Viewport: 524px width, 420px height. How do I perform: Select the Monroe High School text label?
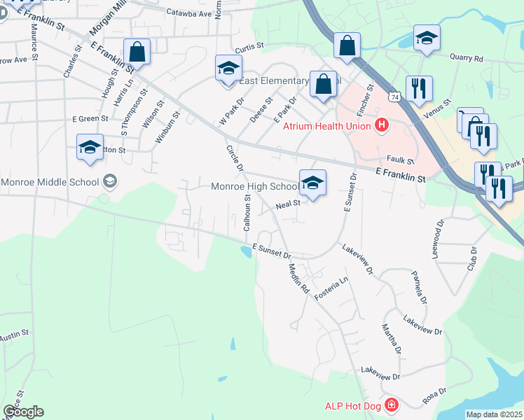coord(255,186)
